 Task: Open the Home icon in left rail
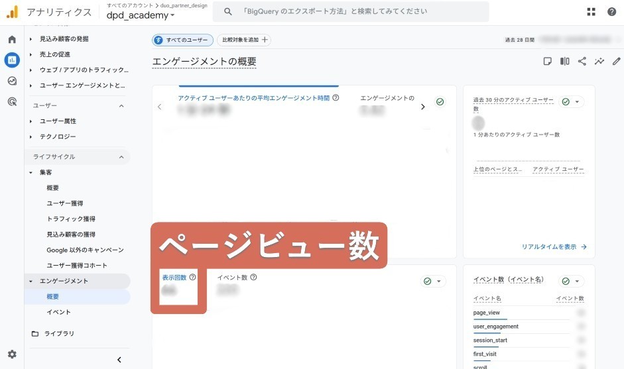coord(12,40)
